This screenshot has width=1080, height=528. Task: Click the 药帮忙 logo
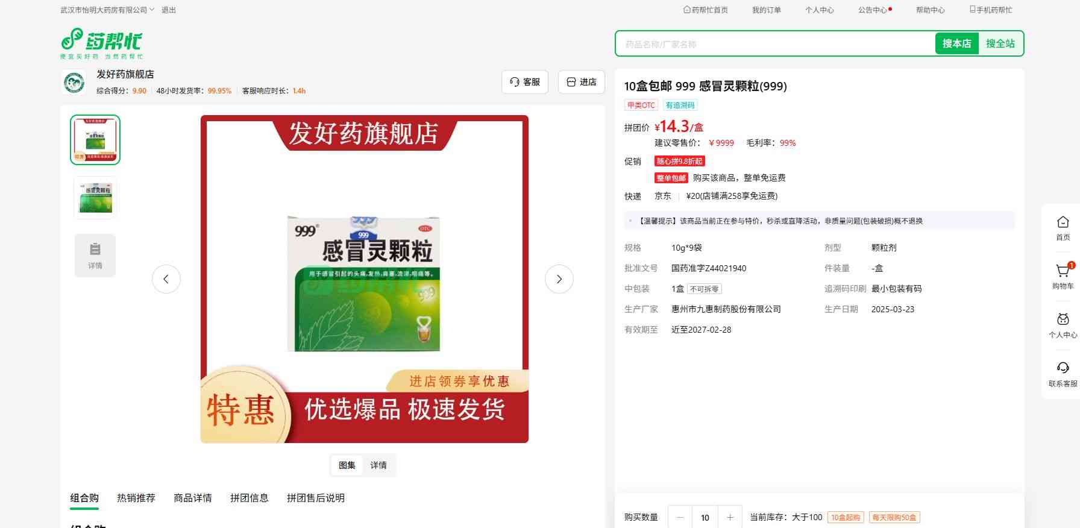point(101,43)
